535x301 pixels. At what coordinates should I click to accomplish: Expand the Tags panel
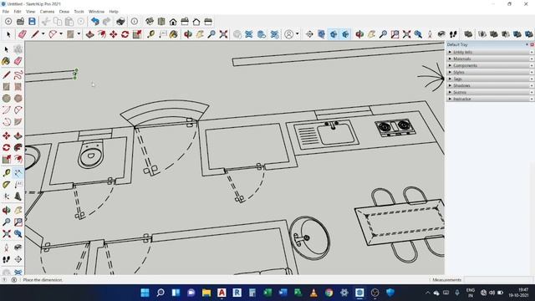pos(450,79)
